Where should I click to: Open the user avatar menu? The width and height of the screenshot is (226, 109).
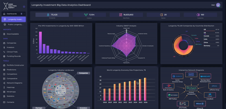pos(218,5)
